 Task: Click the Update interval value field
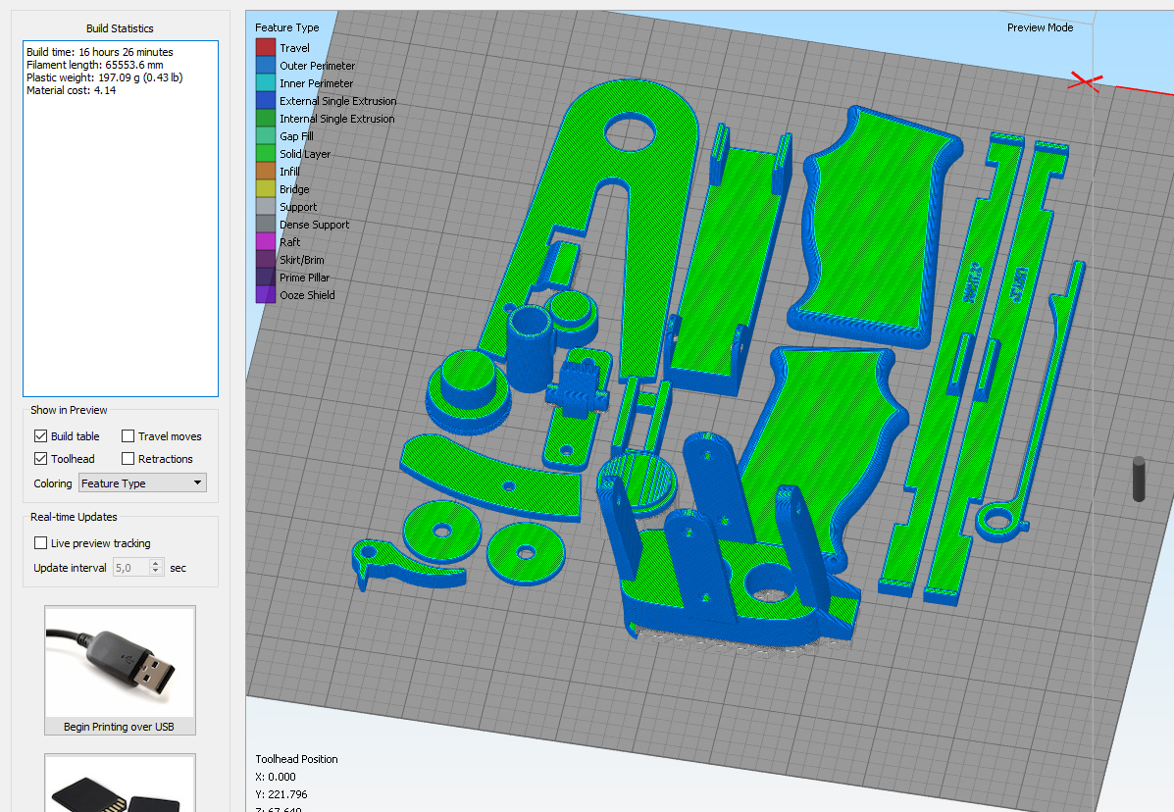point(131,567)
